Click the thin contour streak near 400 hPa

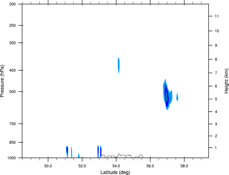(119, 65)
